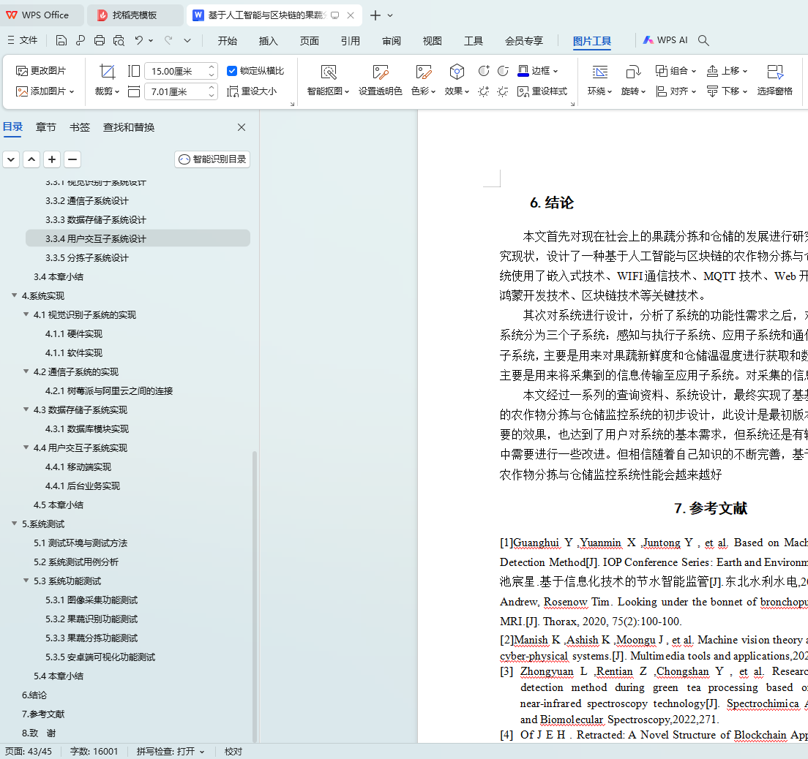Viewport: 808px width, 759px height.
Task: Click the save icon in the quick access toolbar
Action: tap(61, 40)
